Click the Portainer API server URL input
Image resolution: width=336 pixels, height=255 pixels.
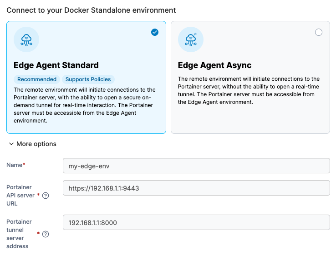pos(196,188)
